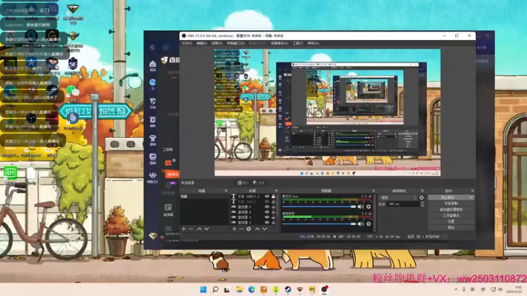Screen dimensions: 527x296
Task: Click the back arrow in the background app
Action: coord(152,47)
